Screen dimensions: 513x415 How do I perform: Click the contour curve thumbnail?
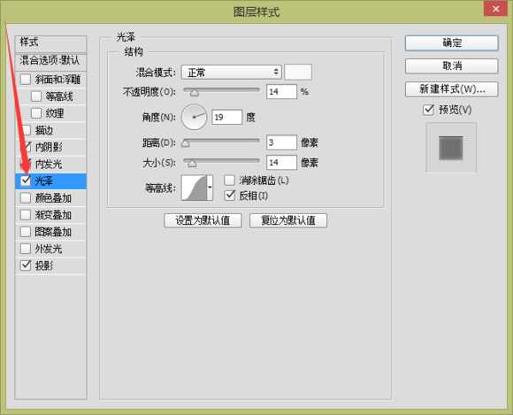point(194,188)
